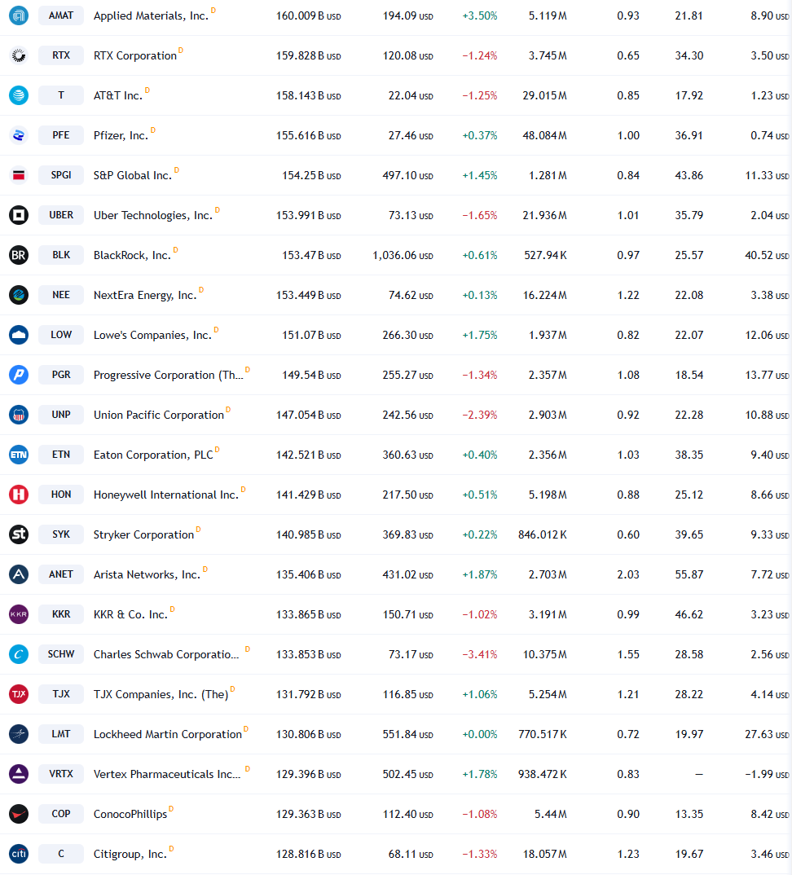This screenshot has width=792, height=875.
Task: Click Arista relative volume 2.03
Action: (628, 574)
